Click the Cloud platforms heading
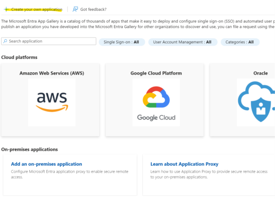This screenshot has width=275, height=199. click(19, 57)
